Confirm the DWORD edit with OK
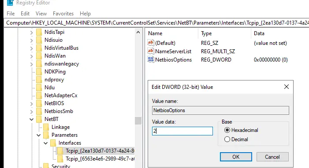Screen dimensions: 309x168 (236, 157)
